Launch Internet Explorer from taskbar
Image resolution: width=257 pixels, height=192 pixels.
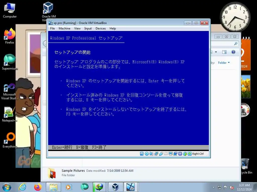[x=22, y=187]
